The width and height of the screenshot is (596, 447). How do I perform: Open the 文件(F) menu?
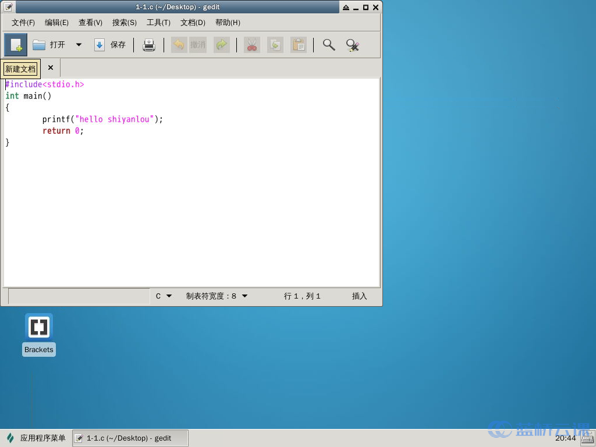click(23, 23)
